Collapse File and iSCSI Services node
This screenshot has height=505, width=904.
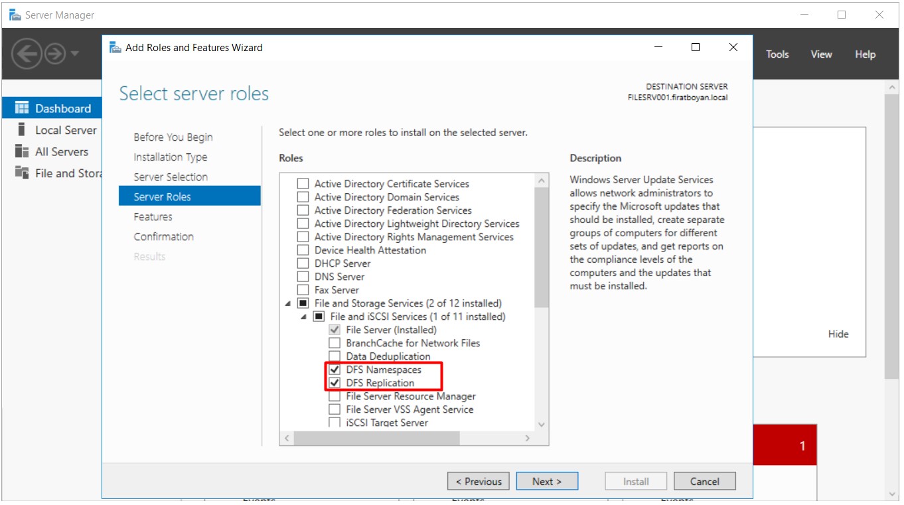coord(304,317)
